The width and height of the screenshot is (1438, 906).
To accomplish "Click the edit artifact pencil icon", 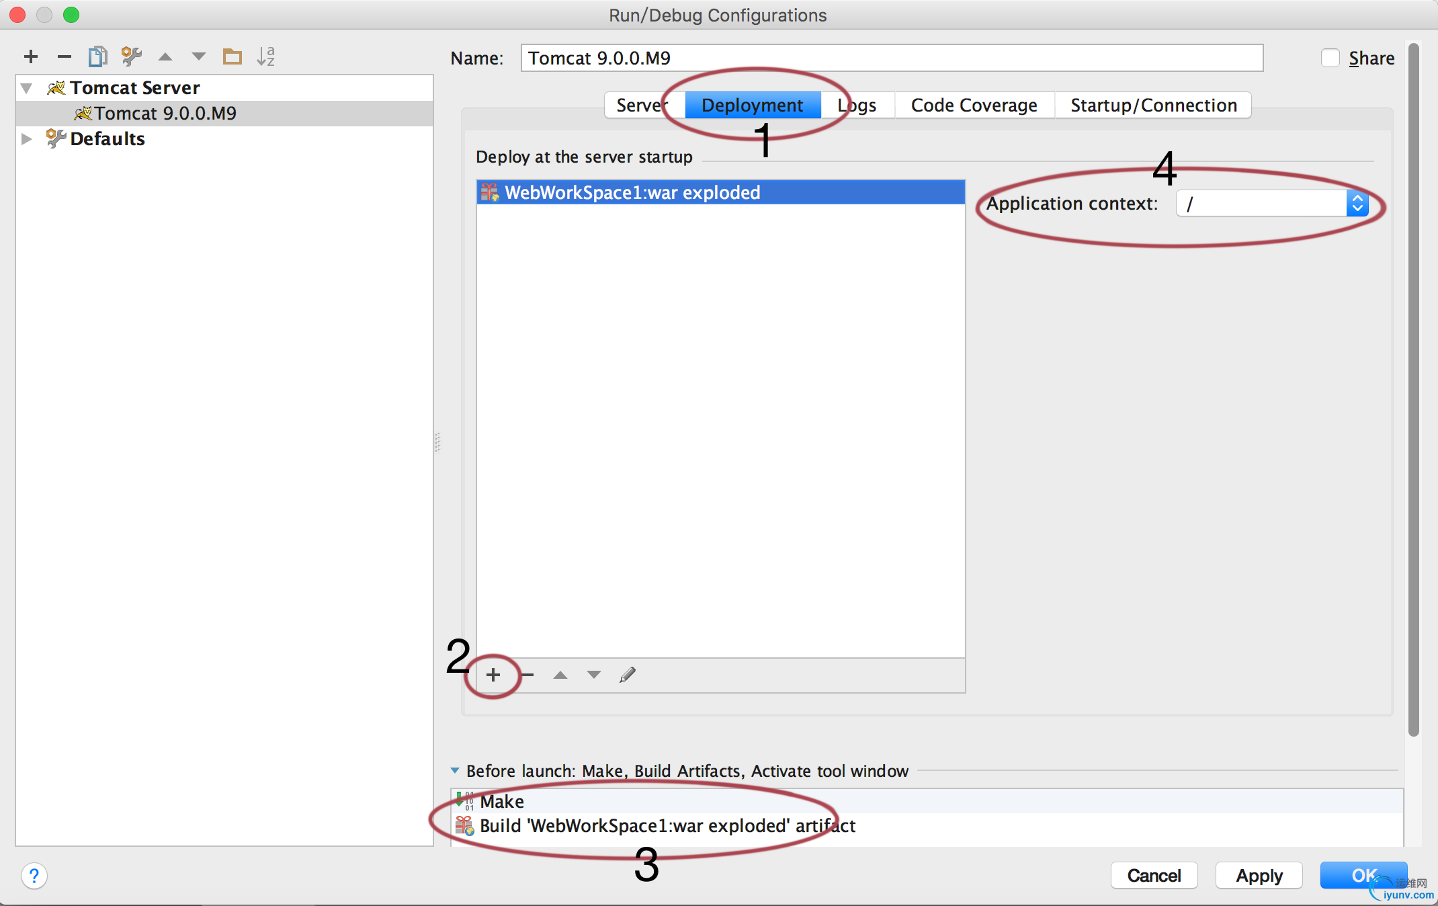I will (x=628, y=675).
